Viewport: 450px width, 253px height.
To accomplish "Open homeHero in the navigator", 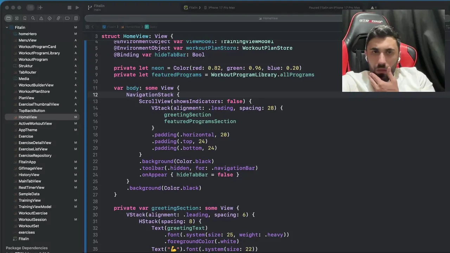I will coord(27,34).
